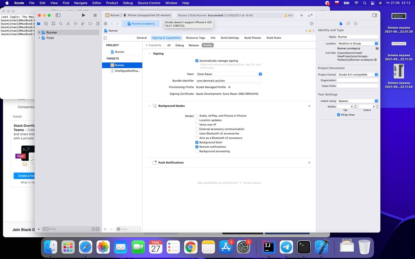The height and width of the screenshot is (259, 415).
Task: Adjust the Tab width stepper
Action: pos(355,107)
